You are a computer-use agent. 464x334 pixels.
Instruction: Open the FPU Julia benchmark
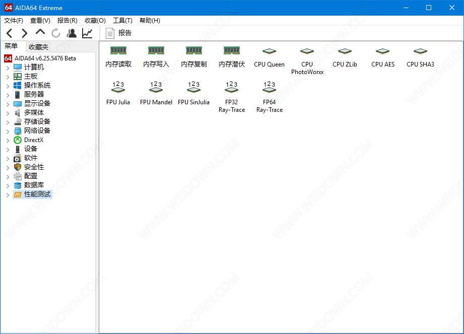[x=118, y=93]
